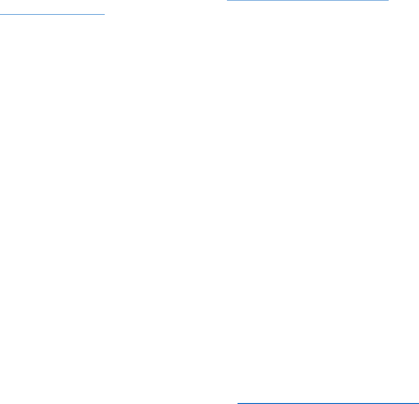This screenshot has width=419, height=404.
Task: Click the right end of top-right blue line
Action: [387, 0]
